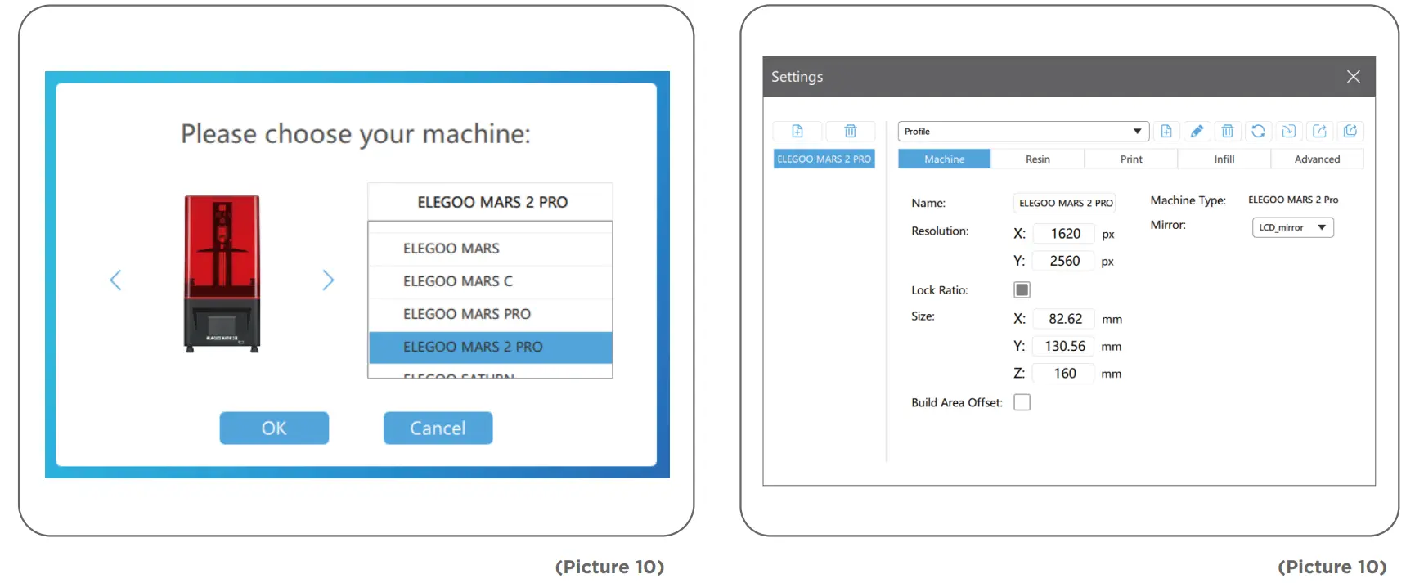Close the Settings window with the X

coord(1354,76)
